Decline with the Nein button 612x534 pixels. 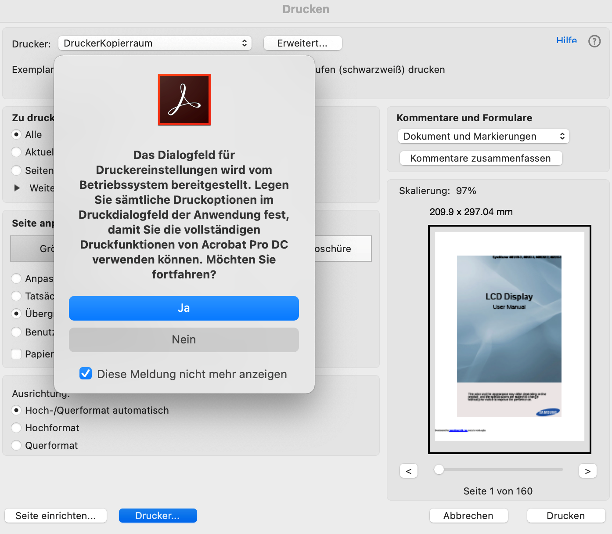(x=184, y=340)
